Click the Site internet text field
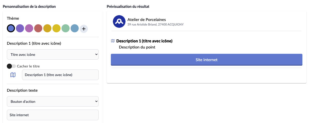This screenshot has height=123, width=311. [x=53, y=115]
